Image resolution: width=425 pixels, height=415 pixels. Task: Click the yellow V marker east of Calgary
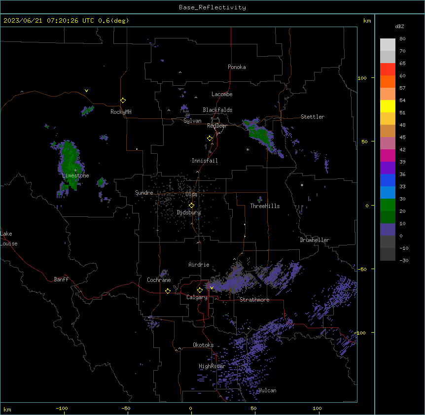[x=212, y=288]
